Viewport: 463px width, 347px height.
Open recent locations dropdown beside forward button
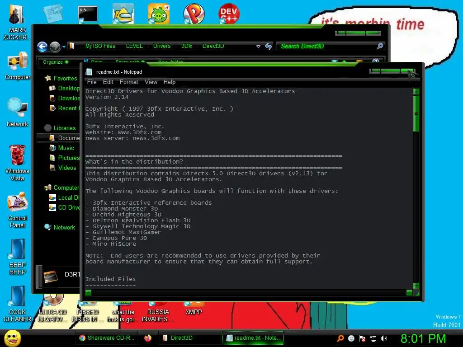64,47
